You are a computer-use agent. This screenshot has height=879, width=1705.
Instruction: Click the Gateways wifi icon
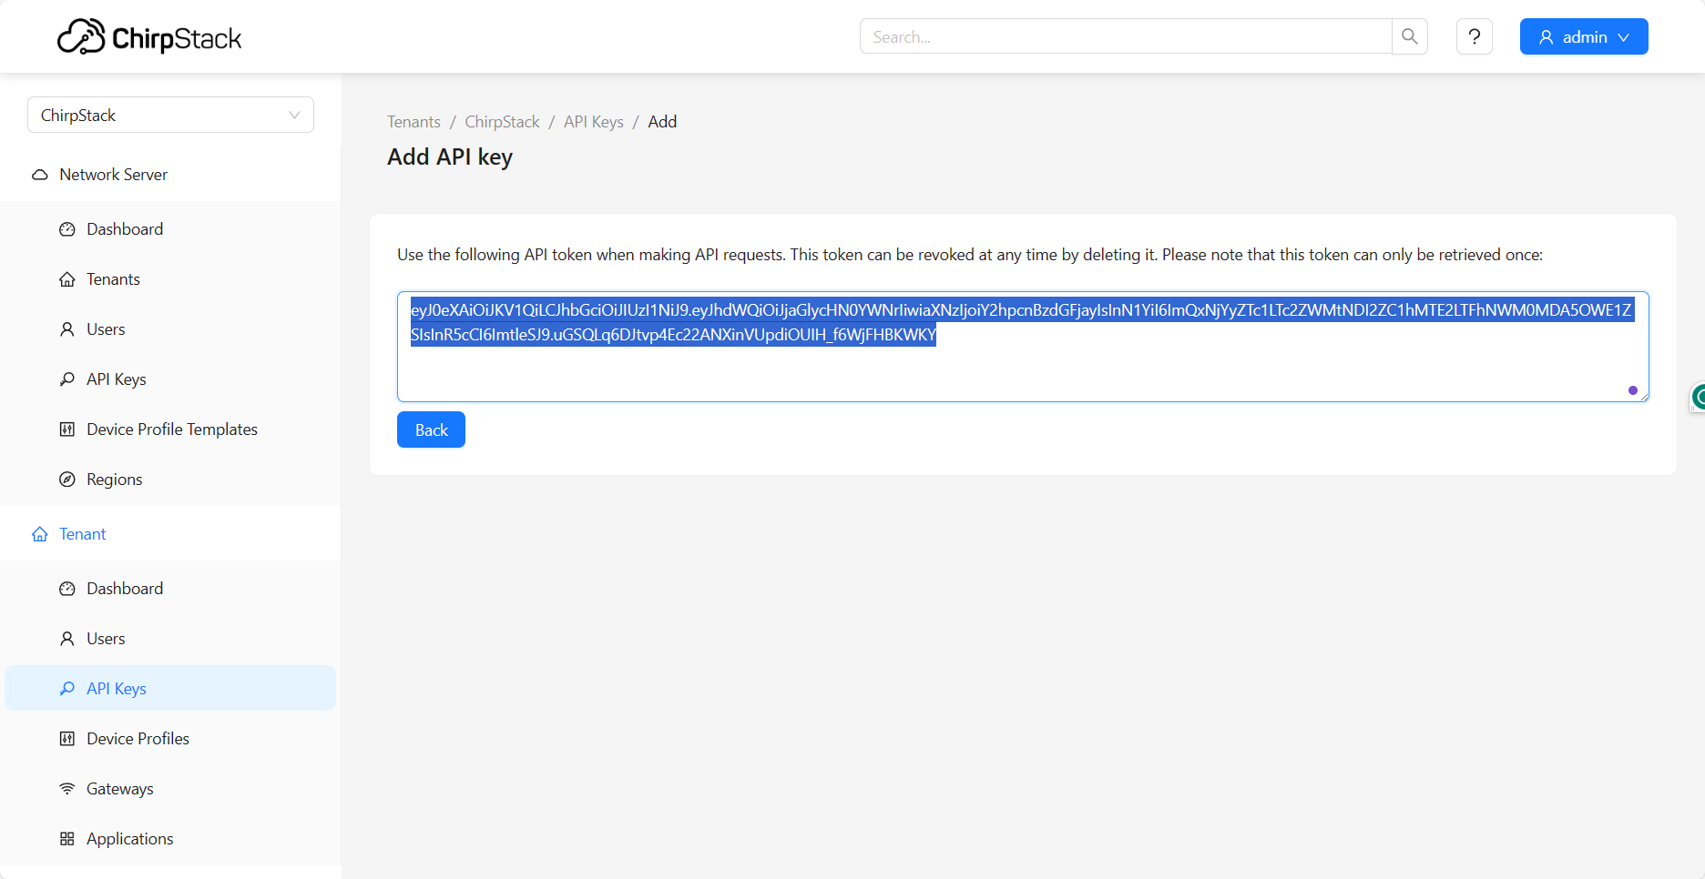[67, 789]
